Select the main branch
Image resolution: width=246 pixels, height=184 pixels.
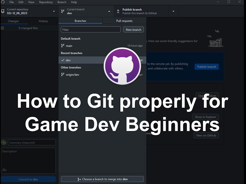pyautogui.click(x=102, y=46)
